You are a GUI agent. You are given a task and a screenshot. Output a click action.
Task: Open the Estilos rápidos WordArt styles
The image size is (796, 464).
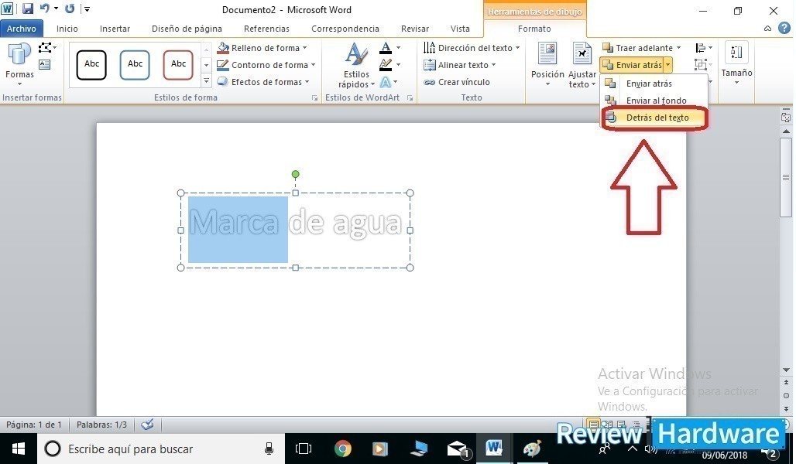pyautogui.click(x=356, y=66)
